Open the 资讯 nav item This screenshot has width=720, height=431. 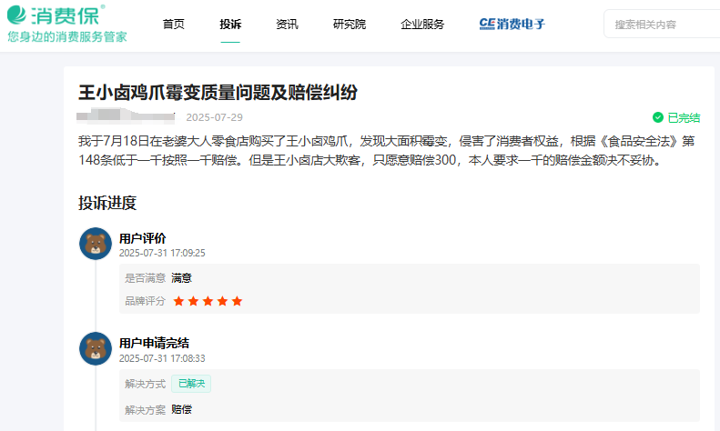point(287,25)
